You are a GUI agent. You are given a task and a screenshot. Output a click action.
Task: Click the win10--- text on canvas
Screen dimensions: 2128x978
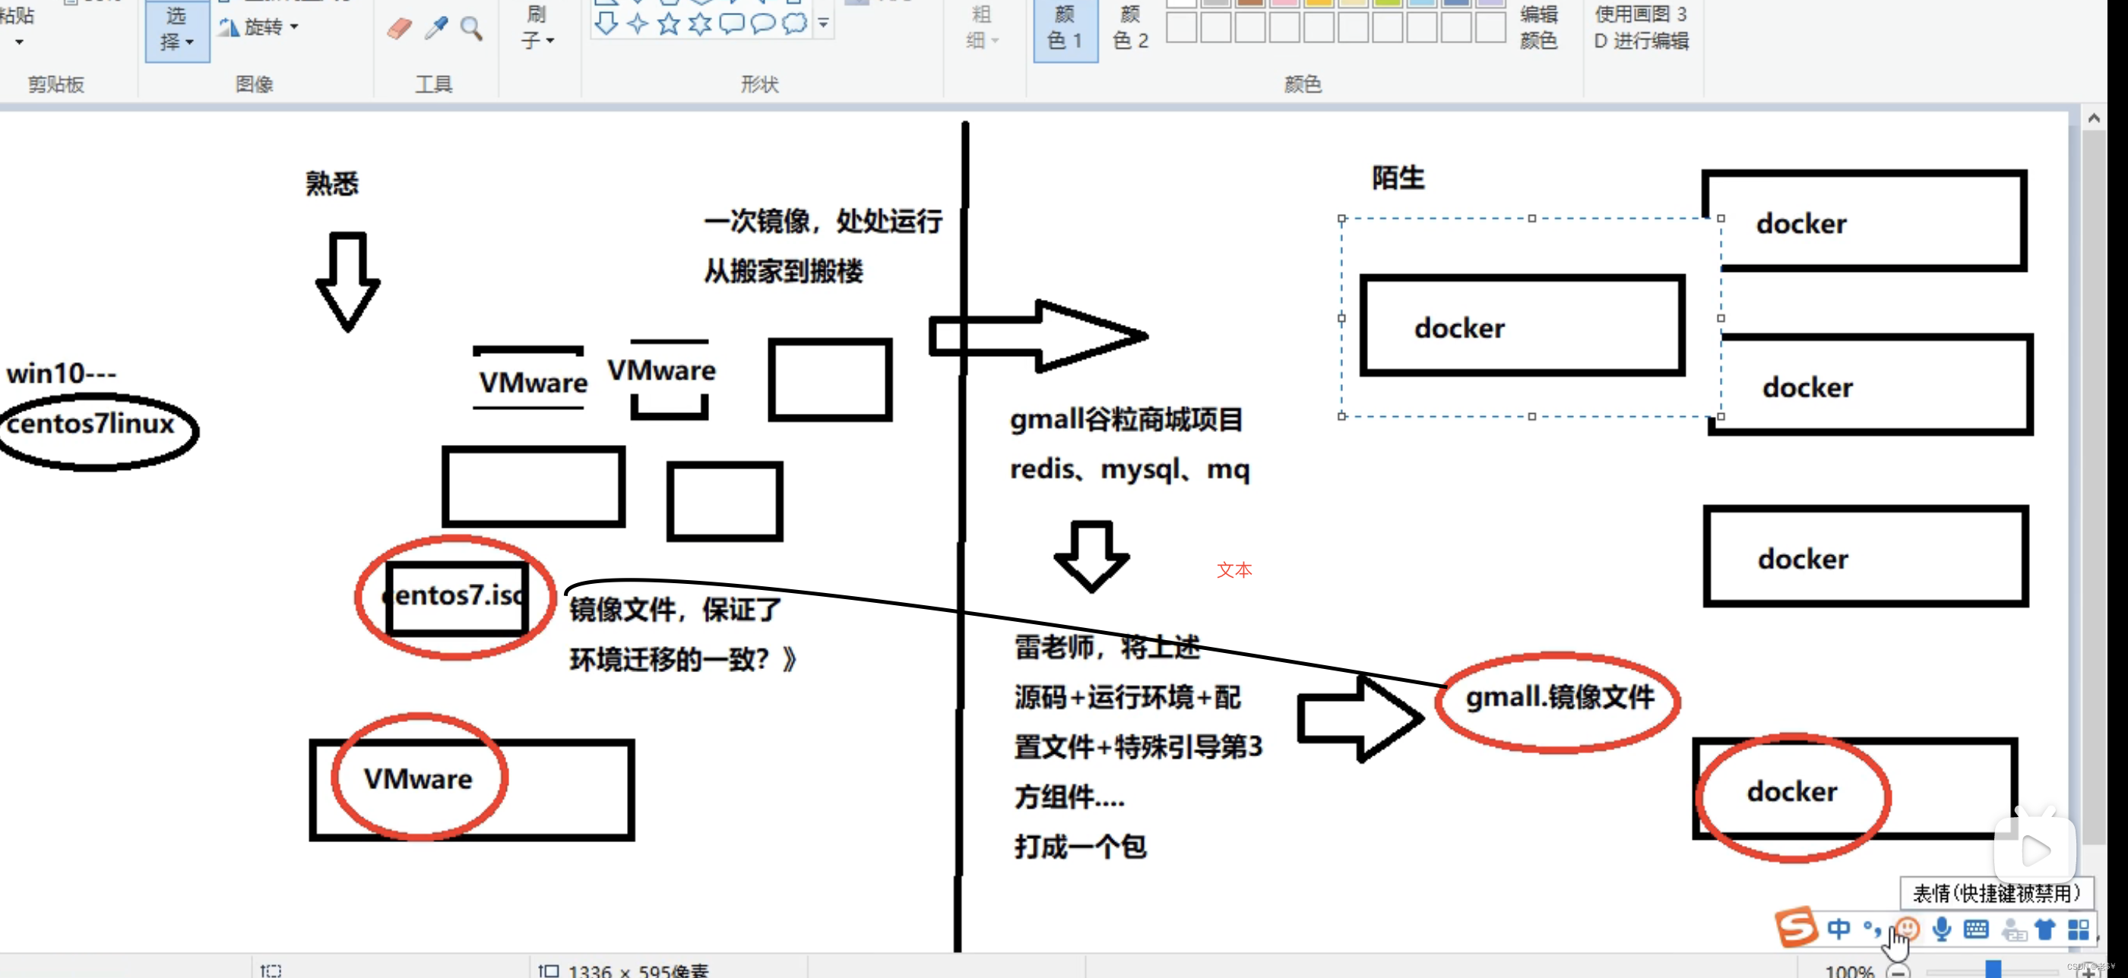61,374
